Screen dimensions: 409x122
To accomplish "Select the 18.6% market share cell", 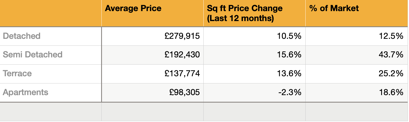I will [357, 93].
